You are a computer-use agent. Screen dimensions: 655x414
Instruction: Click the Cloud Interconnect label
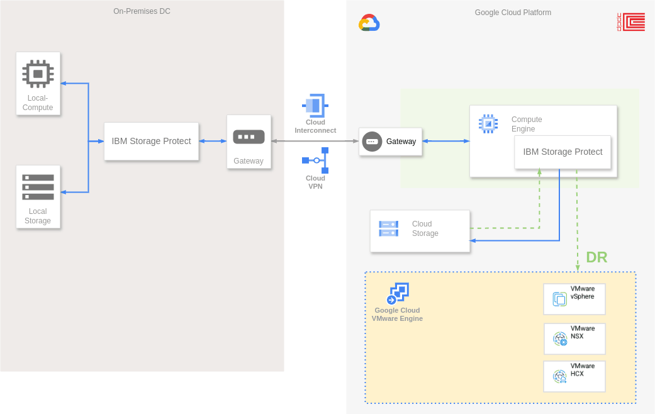[315, 126]
